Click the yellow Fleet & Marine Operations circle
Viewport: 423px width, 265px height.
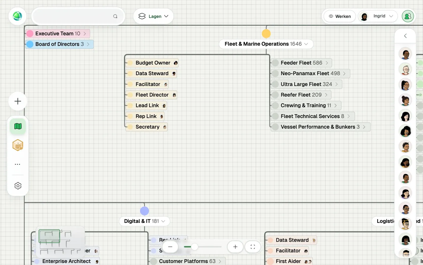click(266, 34)
